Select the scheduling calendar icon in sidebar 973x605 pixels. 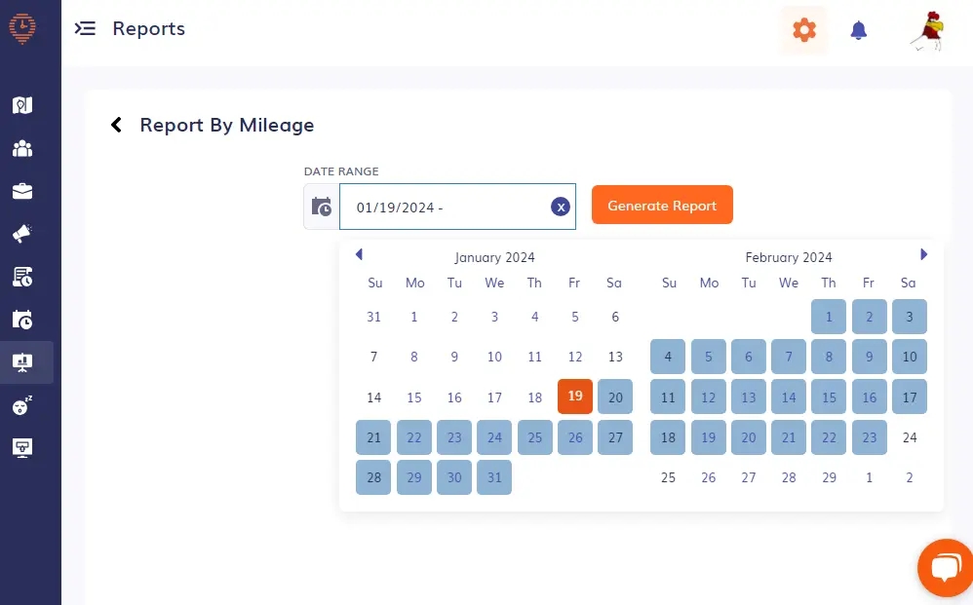tap(21, 320)
